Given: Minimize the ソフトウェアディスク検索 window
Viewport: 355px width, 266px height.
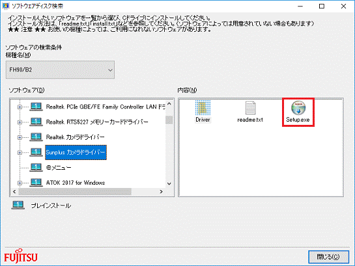Looking at the screenshot, I should (300, 6).
